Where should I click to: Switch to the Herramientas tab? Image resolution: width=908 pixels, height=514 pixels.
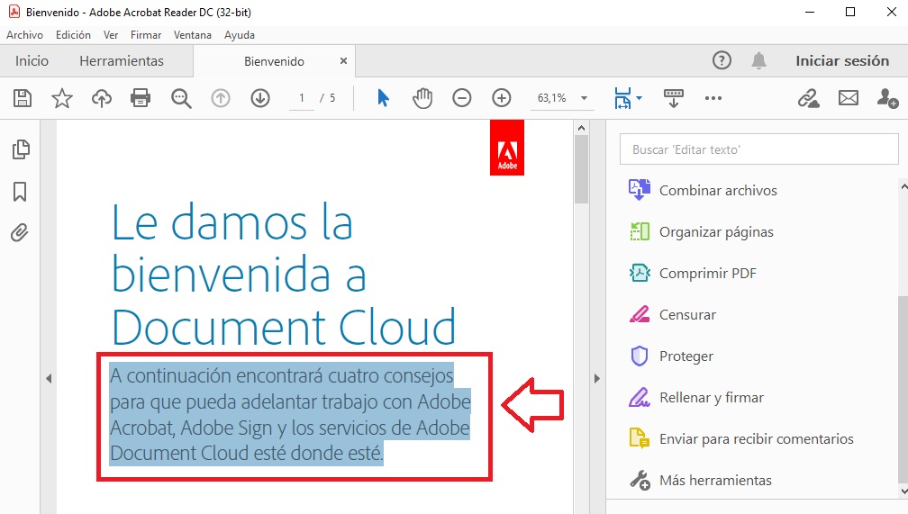122,61
